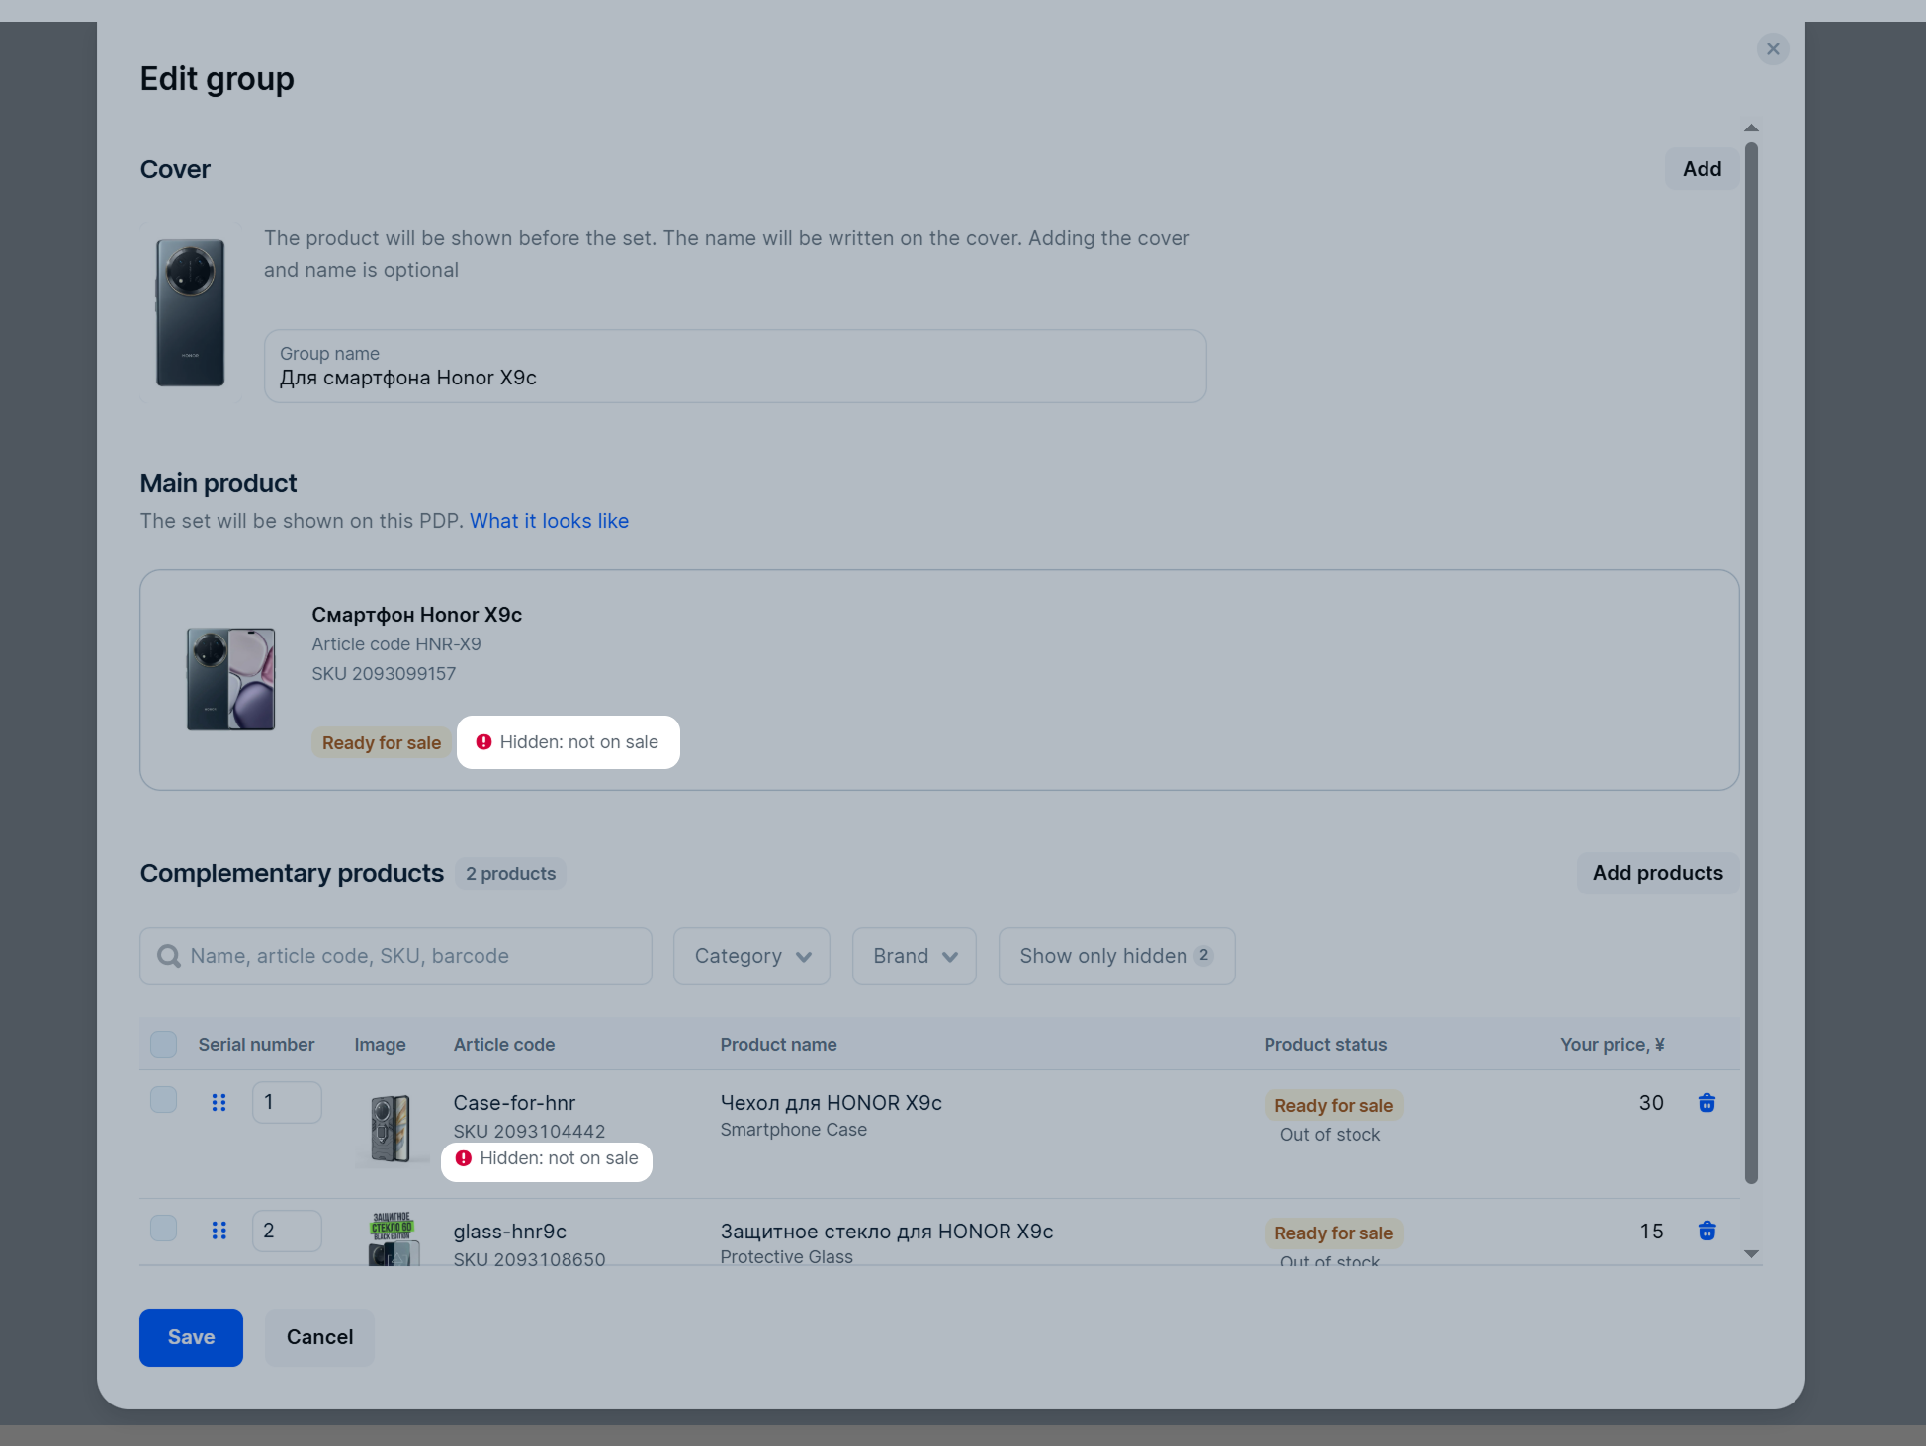The width and height of the screenshot is (1926, 1446).
Task: Click product name Чехол для HONOR X9c
Action: [832, 1103]
